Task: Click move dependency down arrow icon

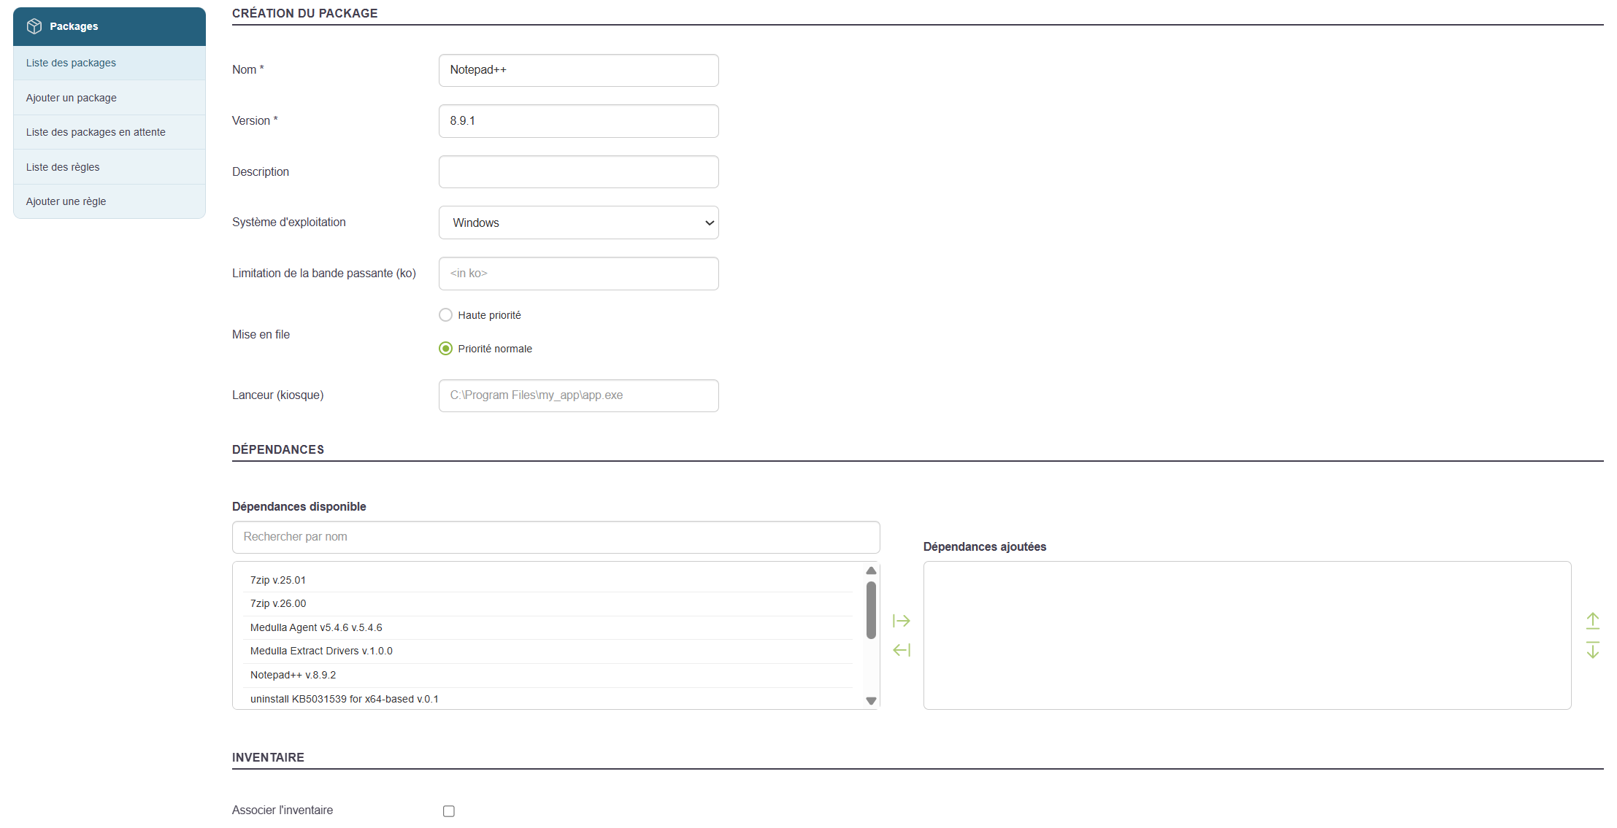Action: tap(1593, 650)
